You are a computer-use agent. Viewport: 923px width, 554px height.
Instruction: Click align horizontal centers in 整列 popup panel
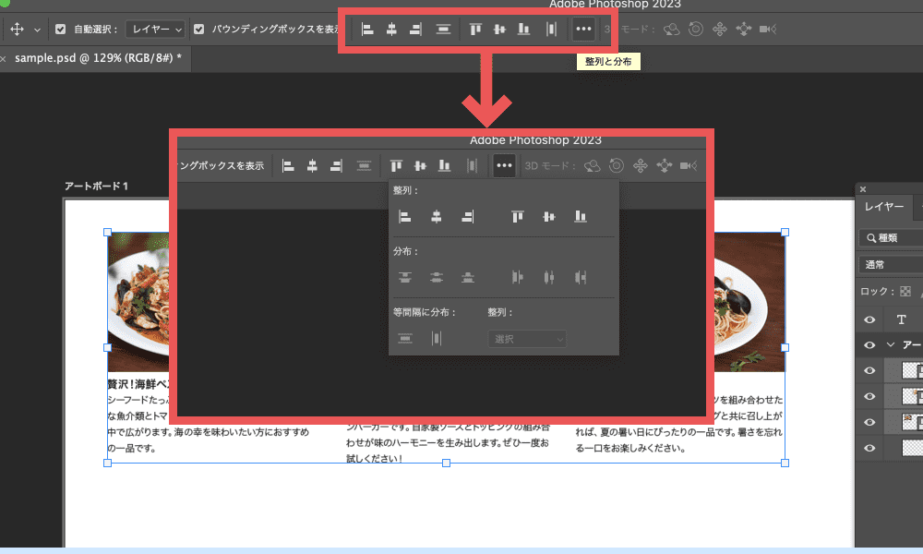coord(437,217)
